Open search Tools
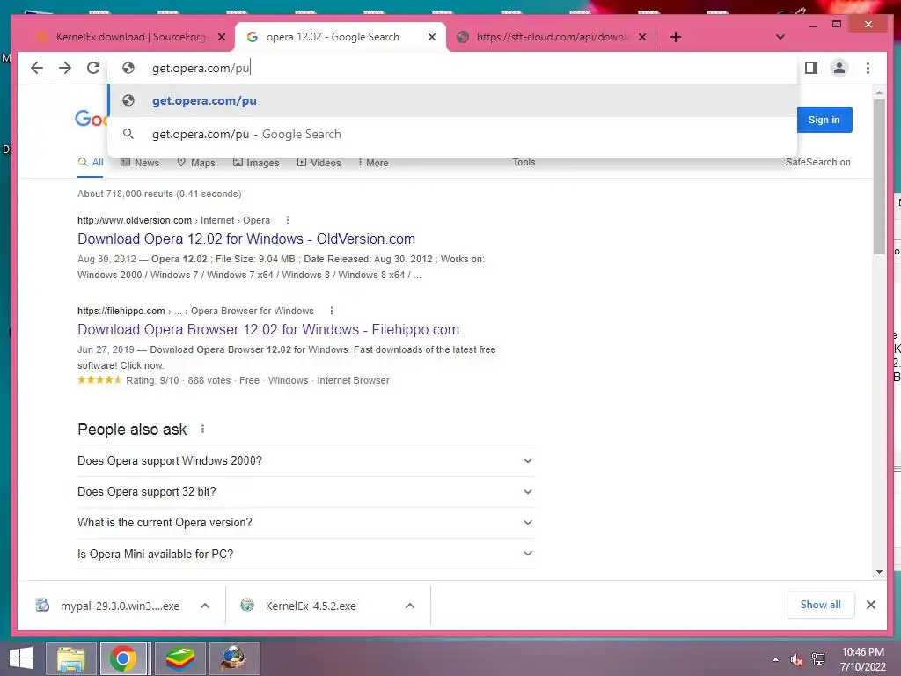 (x=524, y=162)
